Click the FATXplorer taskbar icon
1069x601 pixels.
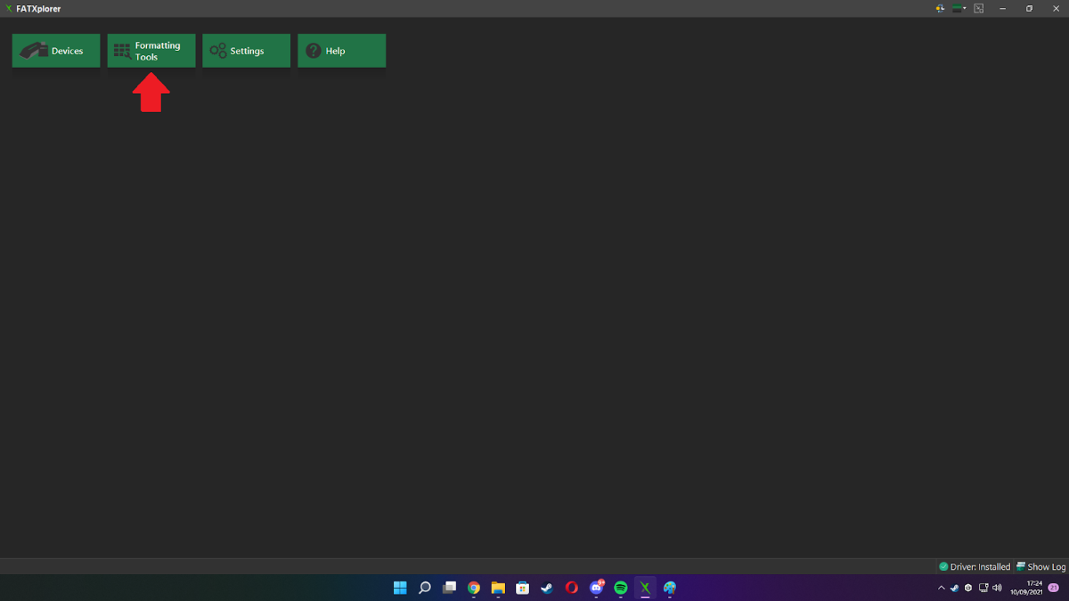pyautogui.click(x=645, y=588)
